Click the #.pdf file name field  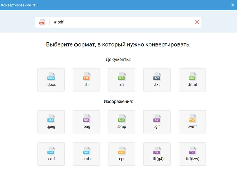click(x=118, y=22)
